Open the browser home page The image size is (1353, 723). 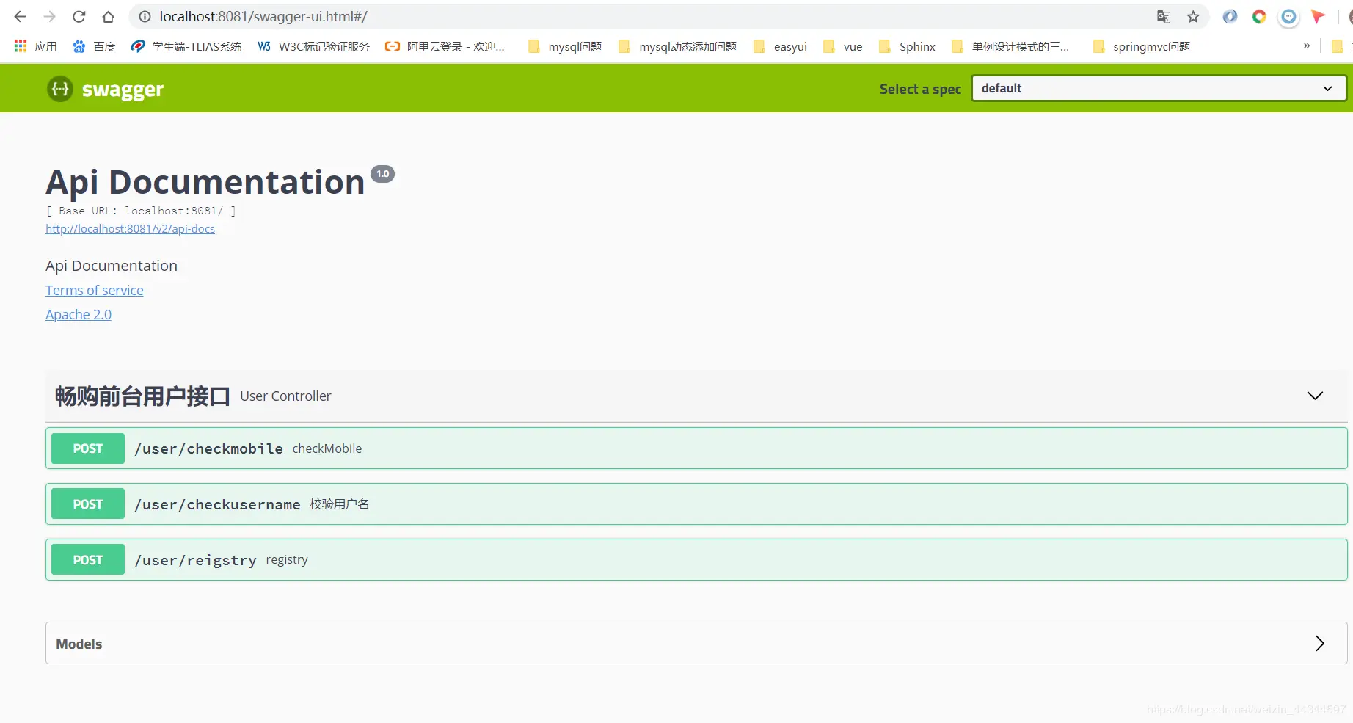[x=108, y=16]
